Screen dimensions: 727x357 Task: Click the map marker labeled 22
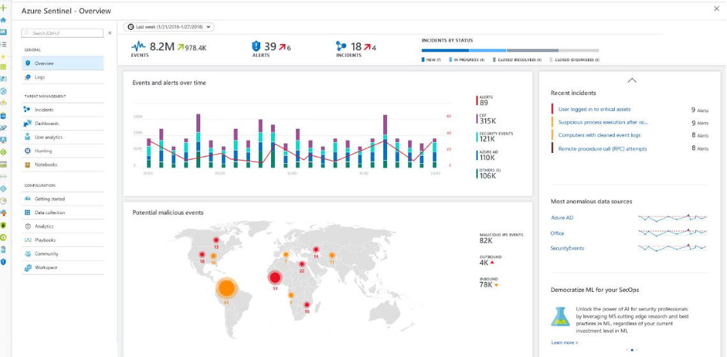[x=302, y=264]
